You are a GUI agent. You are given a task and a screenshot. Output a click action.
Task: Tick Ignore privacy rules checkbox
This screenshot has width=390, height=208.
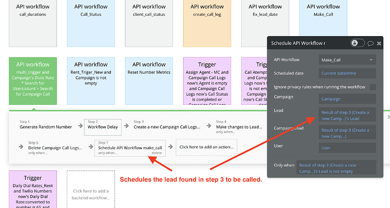click(373, 87)
